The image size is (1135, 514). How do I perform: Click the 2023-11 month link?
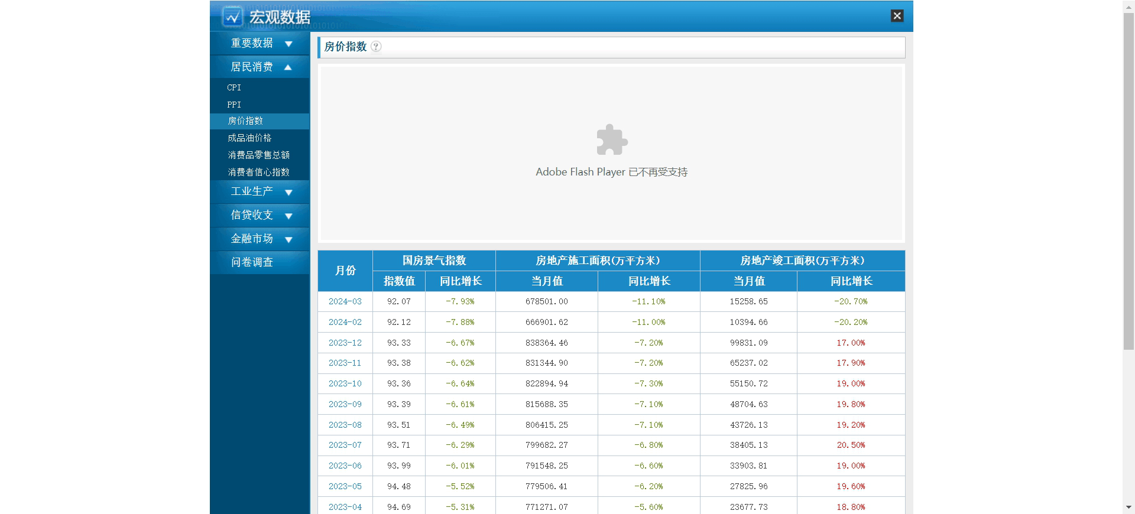point(345,363)
